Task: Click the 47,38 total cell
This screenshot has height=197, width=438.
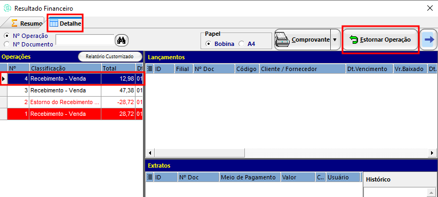Action: [118, 91]
